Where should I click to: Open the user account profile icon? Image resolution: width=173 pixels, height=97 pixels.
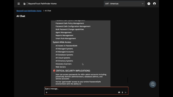154,4
